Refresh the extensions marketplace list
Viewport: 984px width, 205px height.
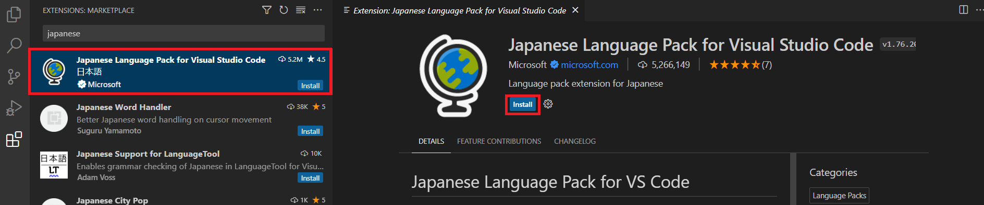(284, 10)
